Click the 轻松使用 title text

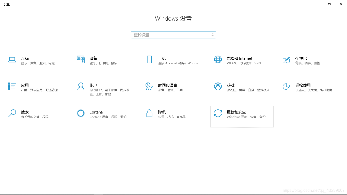pyautogui.click(x=303, y=85)
